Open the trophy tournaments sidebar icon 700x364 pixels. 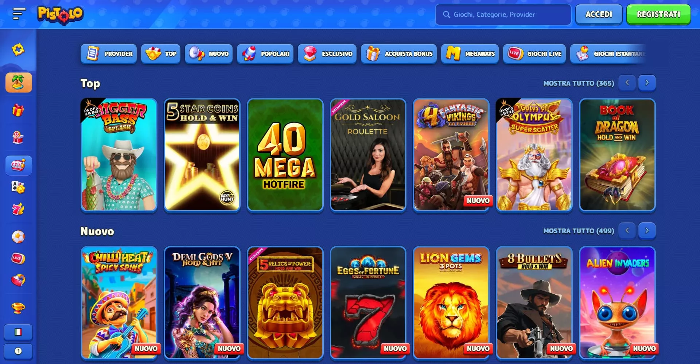(x=18, y=308)
